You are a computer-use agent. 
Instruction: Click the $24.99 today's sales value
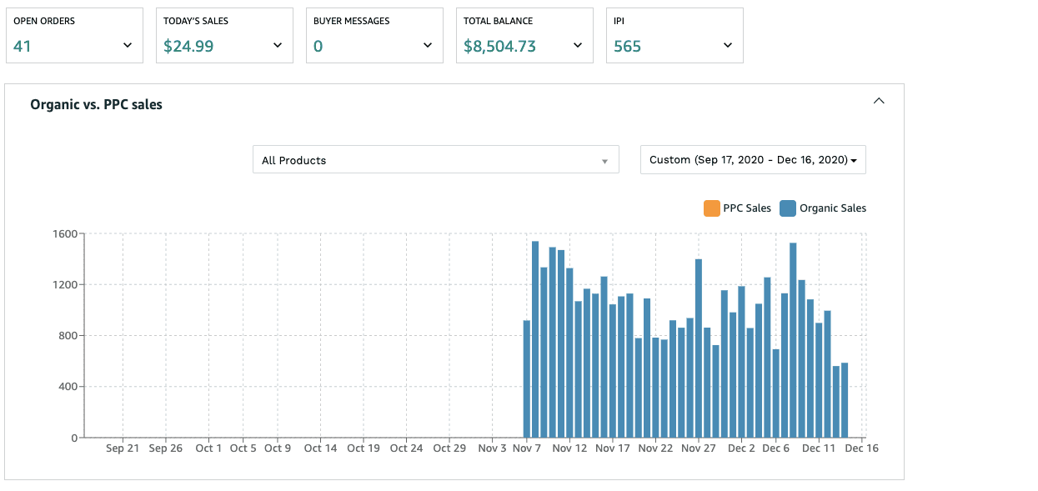(x=188, y=47)
